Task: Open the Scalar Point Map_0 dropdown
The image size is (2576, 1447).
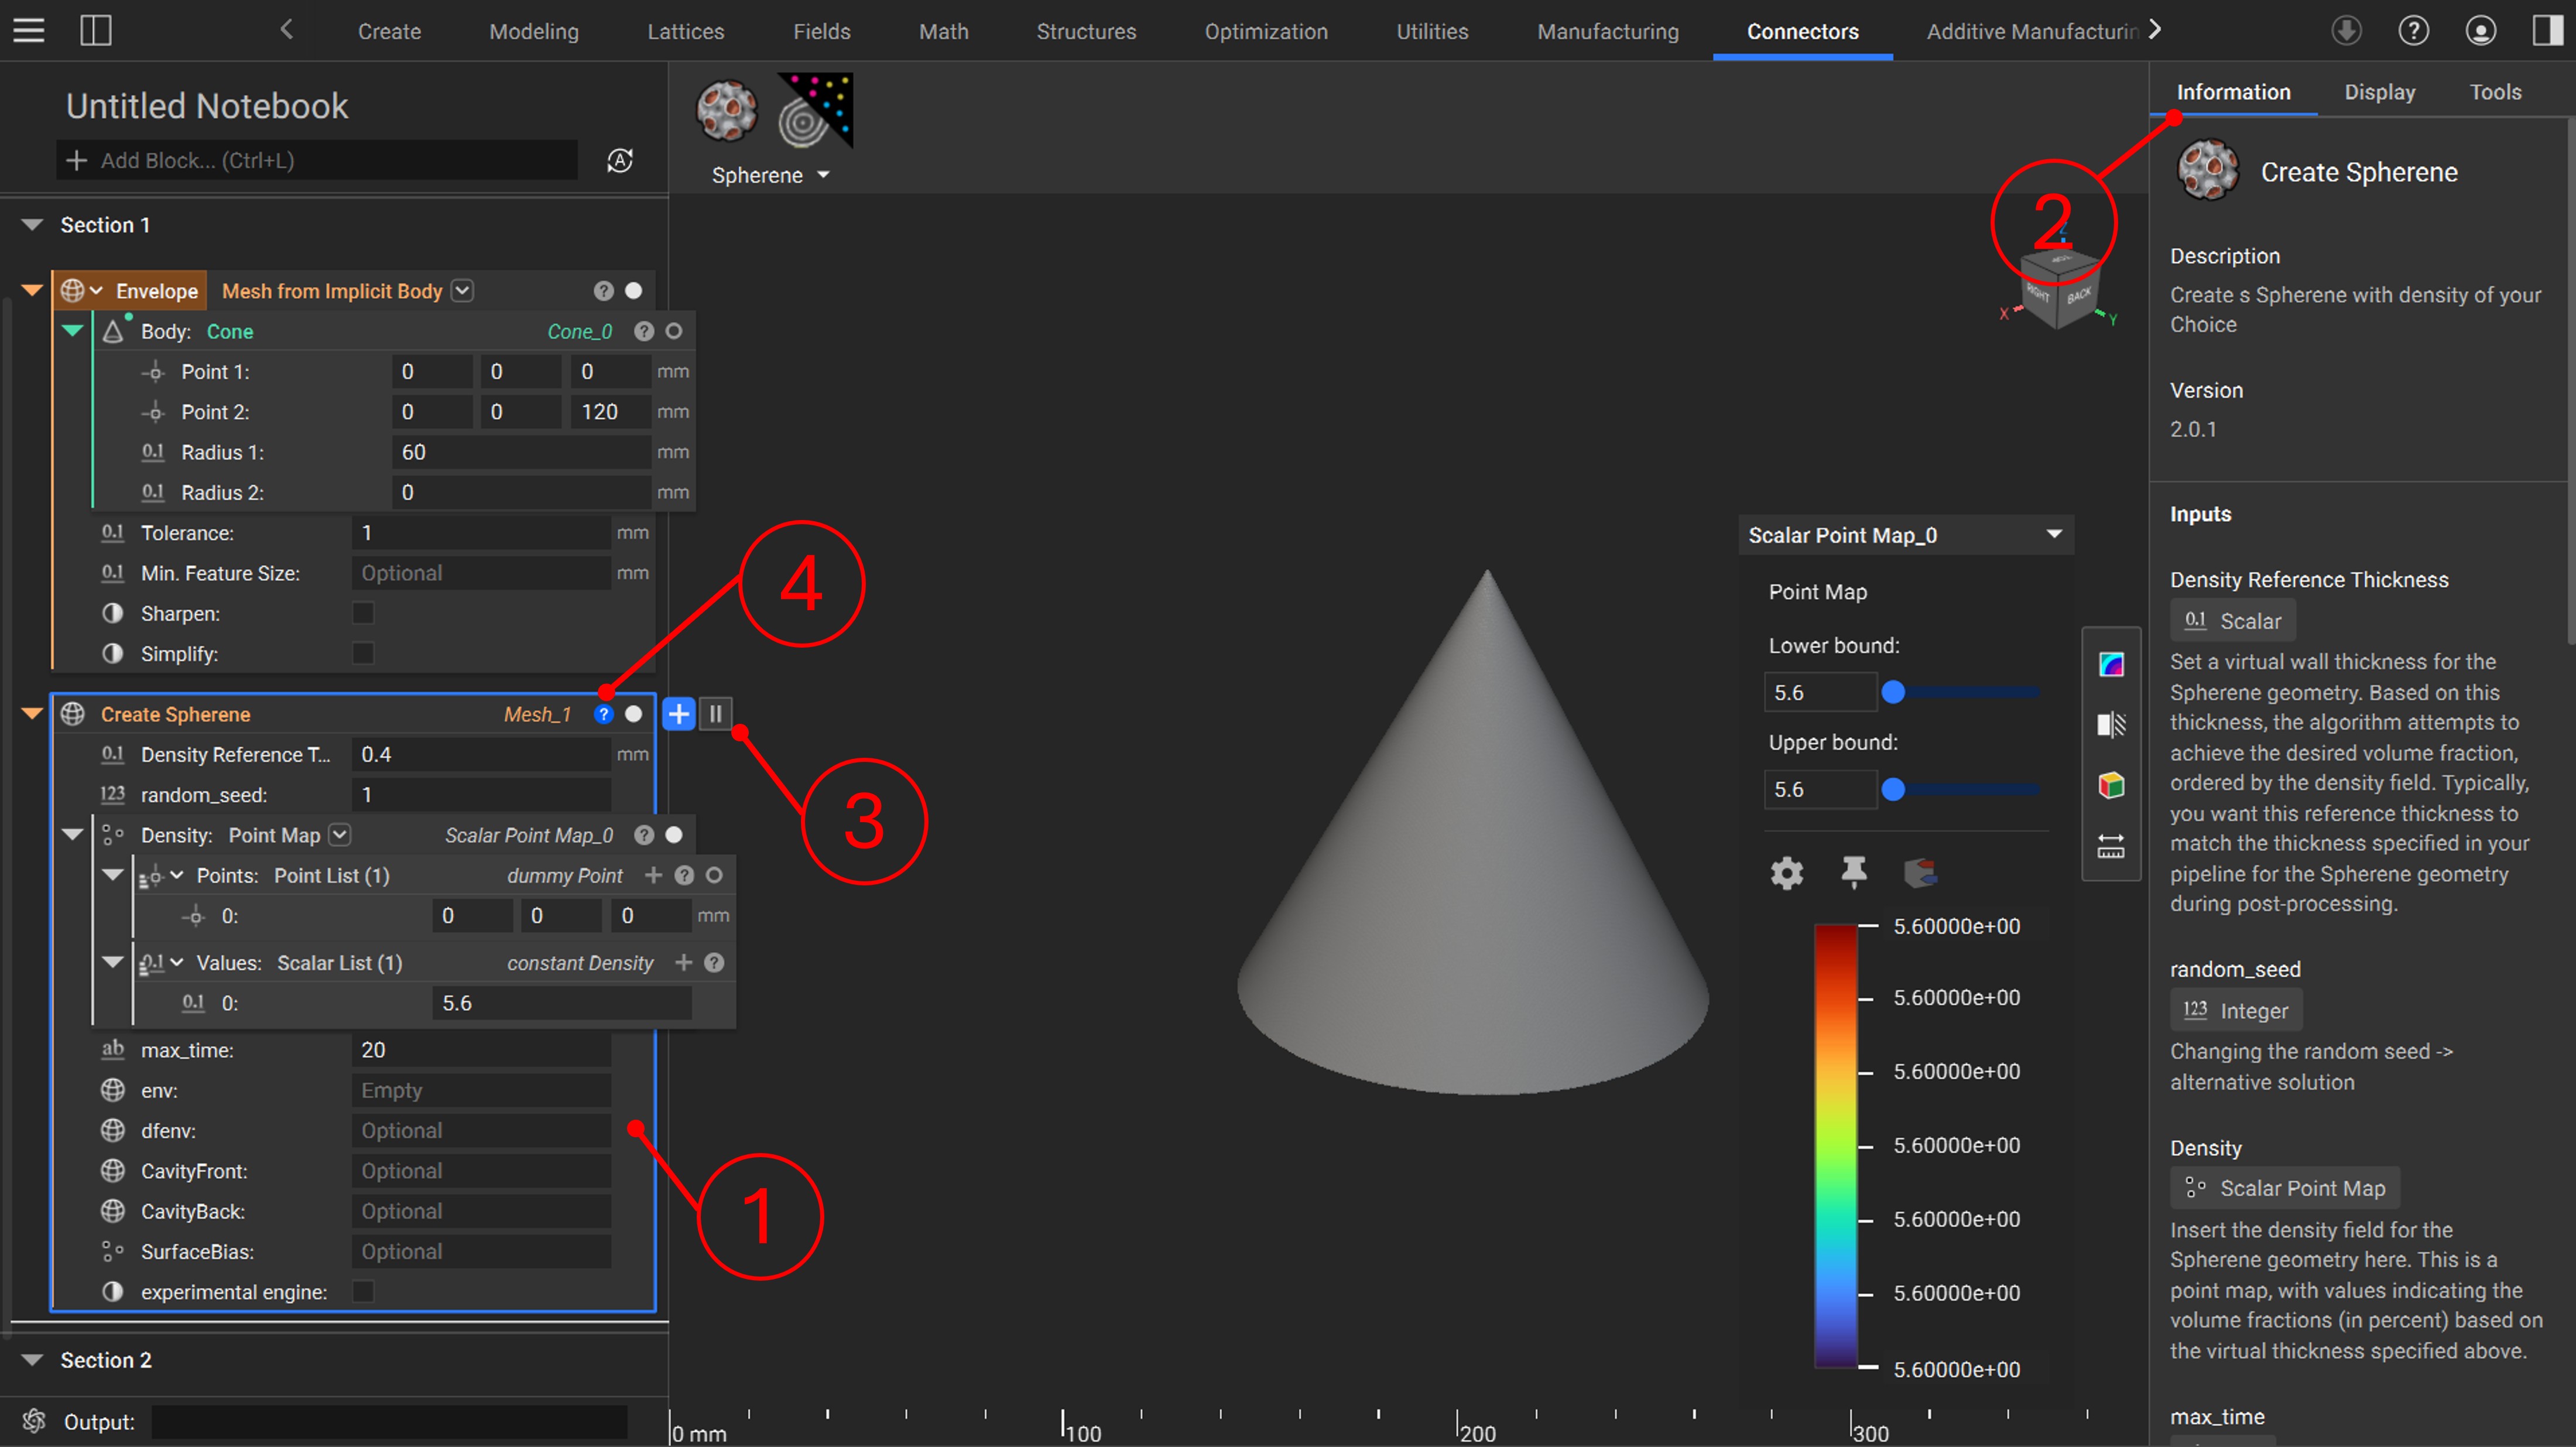Action: click(x=2053, y=535)
